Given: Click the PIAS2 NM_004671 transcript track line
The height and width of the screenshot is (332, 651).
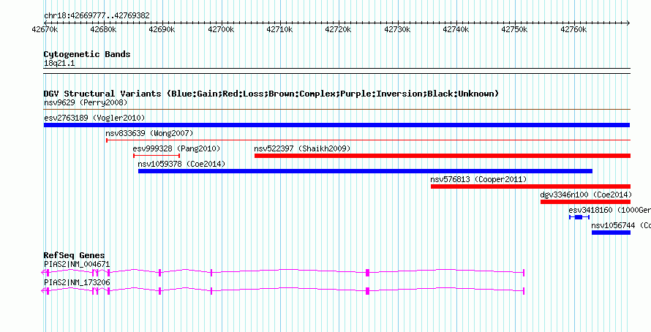Looking at the screenshot, I should click(283, 272).
